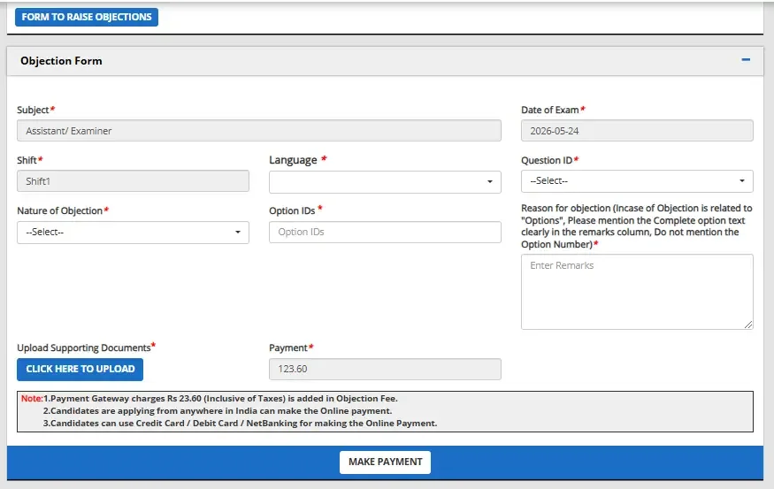Viewport: 774px width, 489px height.
Task: Open the Question ID select dropdown
Action: pyautogui.click(x=637, y=181)
